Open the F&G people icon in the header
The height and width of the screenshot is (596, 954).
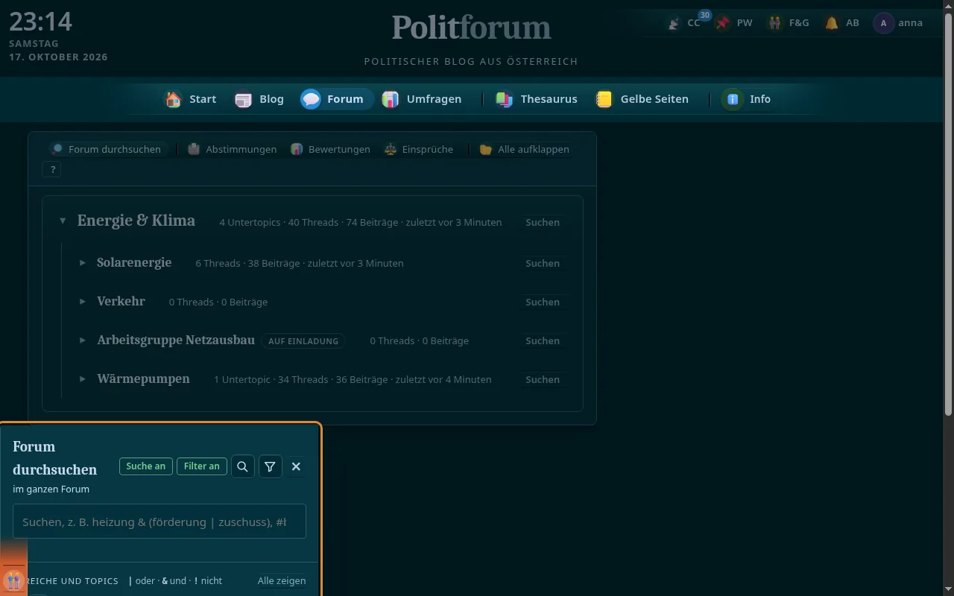pyautogui.click(x=775, y=23)
